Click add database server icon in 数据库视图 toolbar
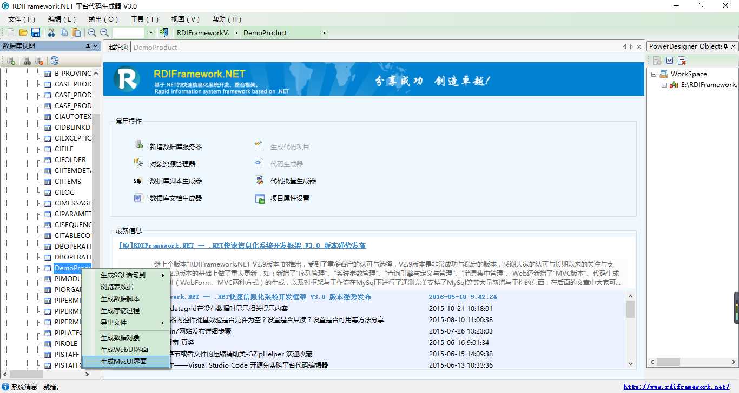The image size is (739, 393). click(11, 61)
